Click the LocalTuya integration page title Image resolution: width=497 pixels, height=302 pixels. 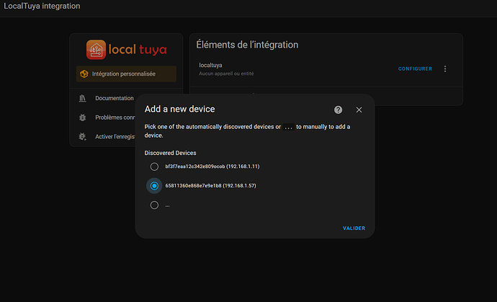[x=42, y=6]
